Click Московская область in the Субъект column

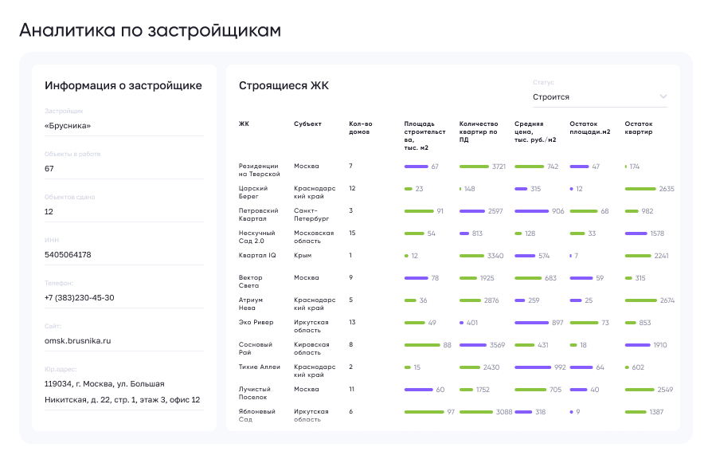point(314,237)
